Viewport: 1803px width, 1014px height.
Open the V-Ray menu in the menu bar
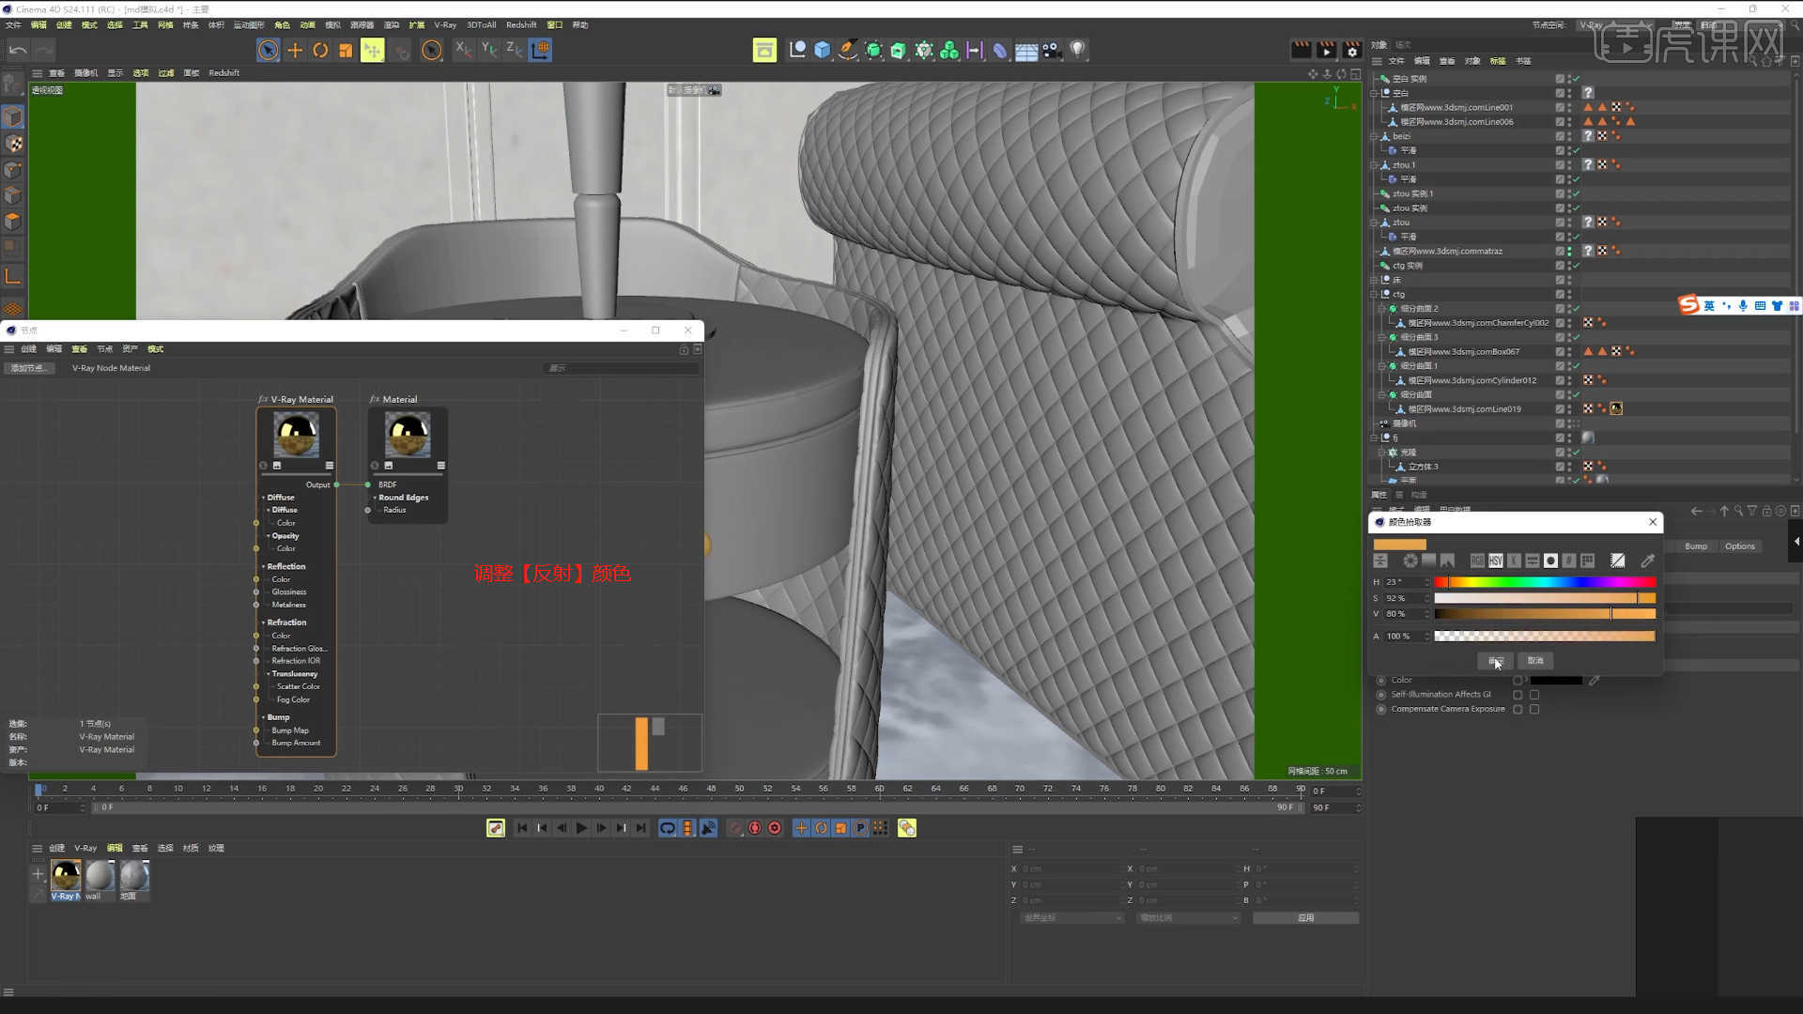(446, 24)
